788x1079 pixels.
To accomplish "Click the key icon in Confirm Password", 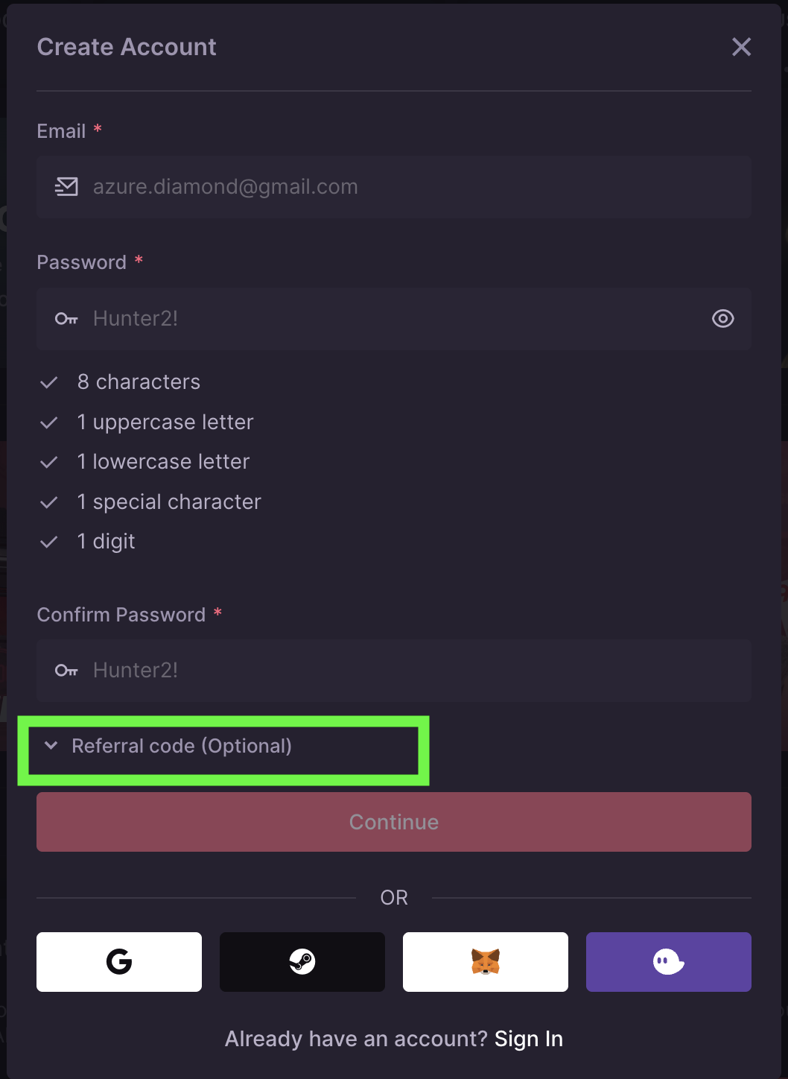I will pos(66,670).
